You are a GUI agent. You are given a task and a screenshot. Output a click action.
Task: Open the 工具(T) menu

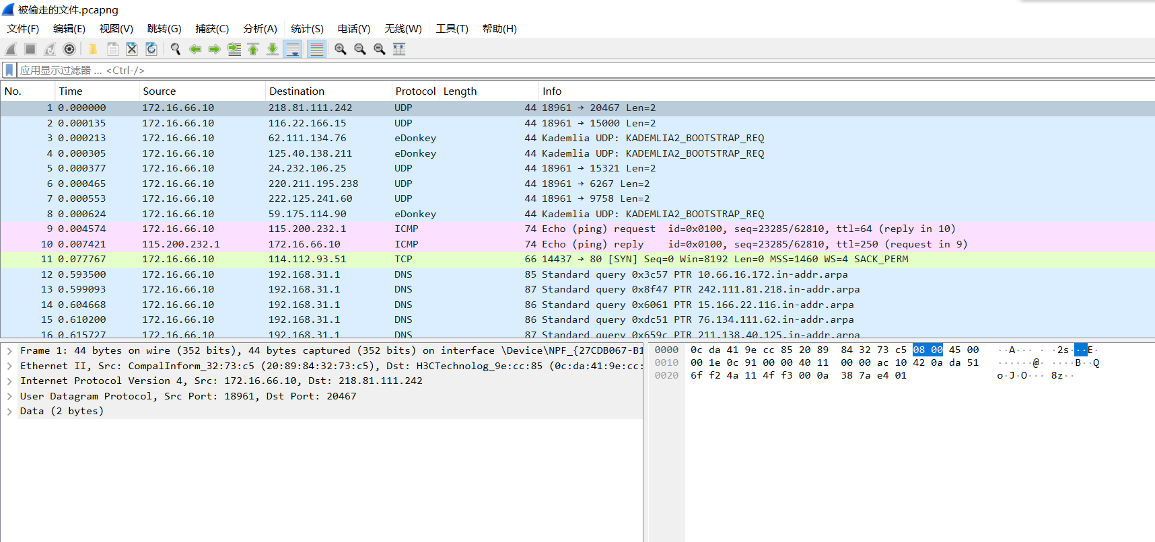(452, 29)
